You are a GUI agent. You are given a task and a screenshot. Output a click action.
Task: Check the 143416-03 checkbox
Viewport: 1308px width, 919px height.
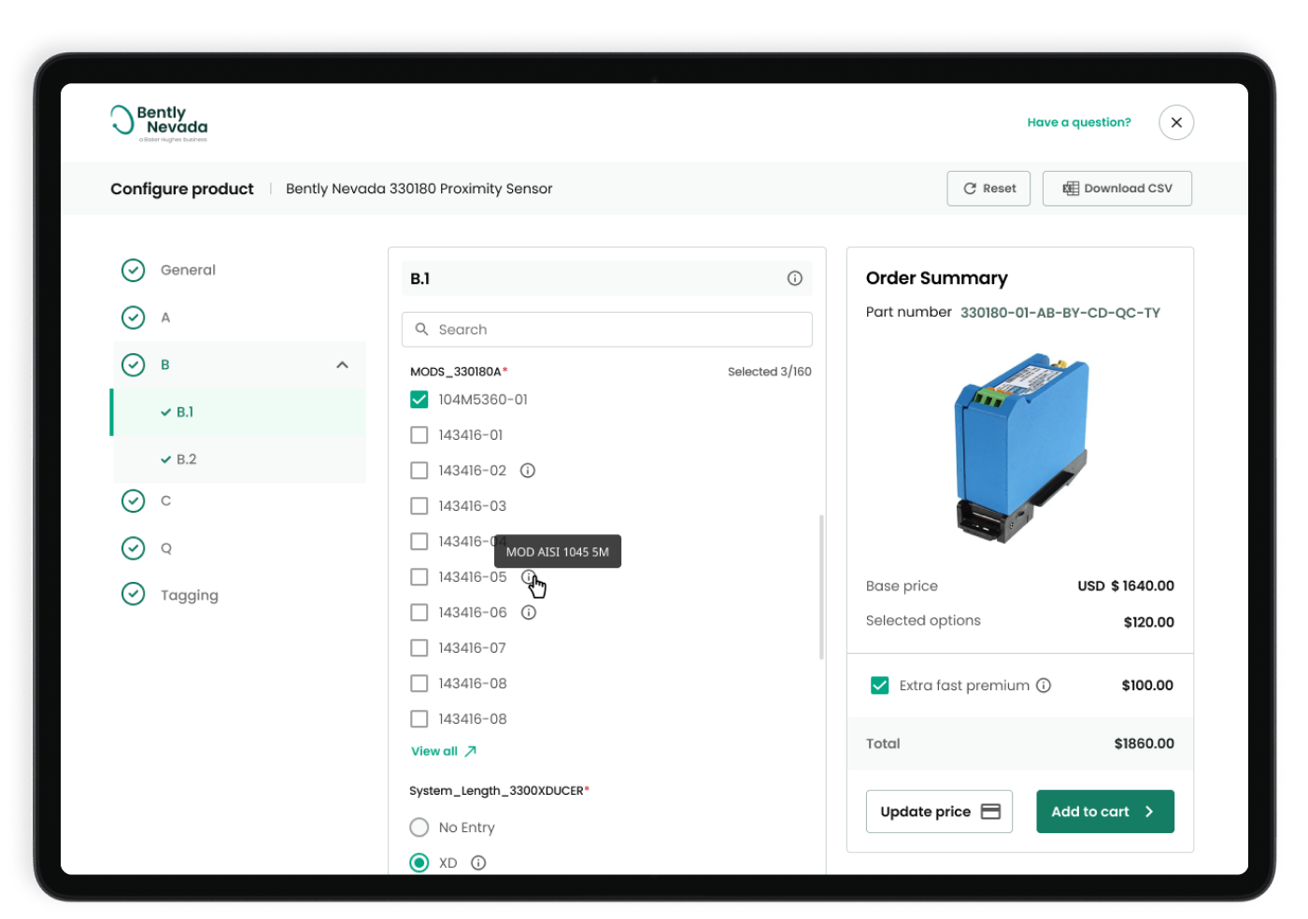tap(419, 506)
